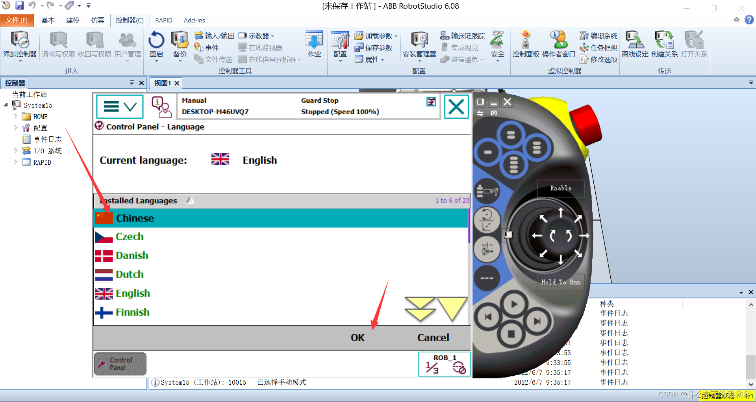Switch to the RAPID ribbon tab
Viewport: 756px width, 402px height.
[164, 20]
